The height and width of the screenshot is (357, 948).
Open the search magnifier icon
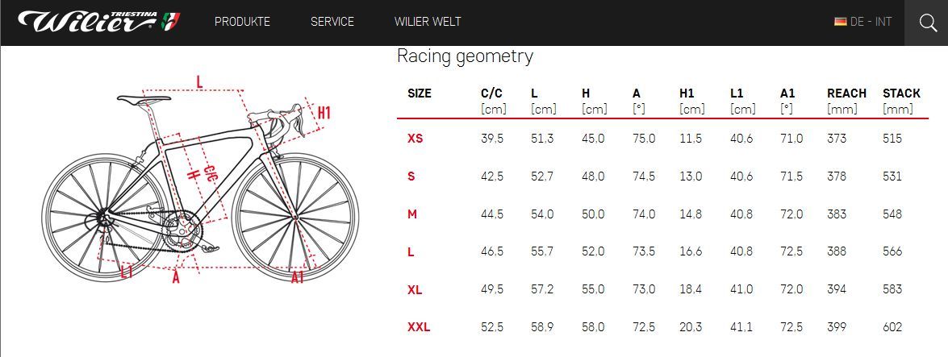tap(926, 22)
